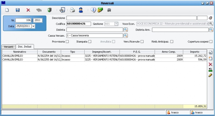The image size is (215, 116).
Task: Click the Importo column header
Action: point(195,52)
